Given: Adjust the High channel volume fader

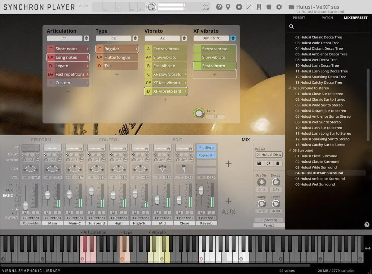Looking at the screenshot, I should click(x=113, y=195).
